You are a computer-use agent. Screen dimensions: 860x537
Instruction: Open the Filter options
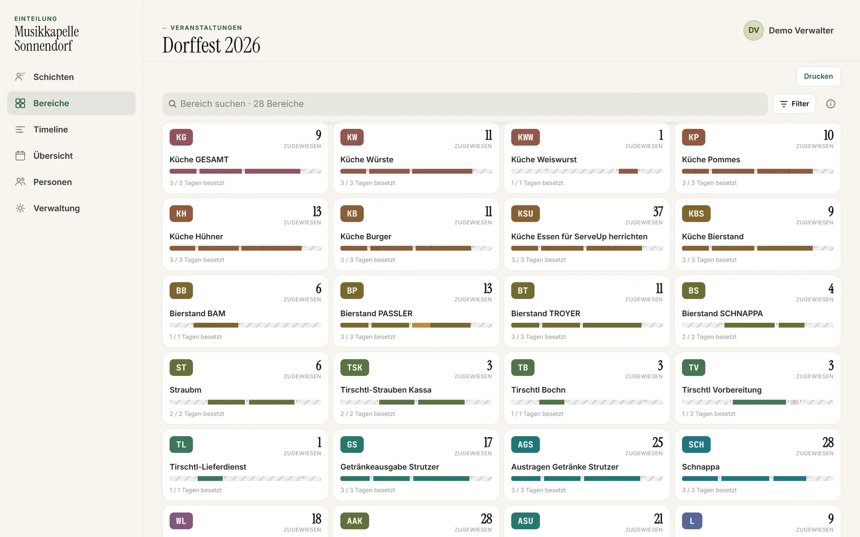pos(794,104)
